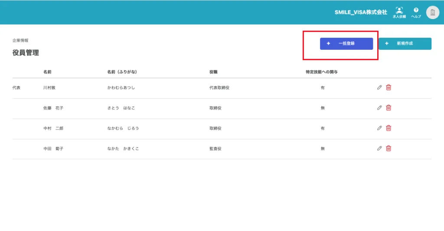Click the 役職 column header
This screenshot has height=231, width=444.
tap(213, 72)
